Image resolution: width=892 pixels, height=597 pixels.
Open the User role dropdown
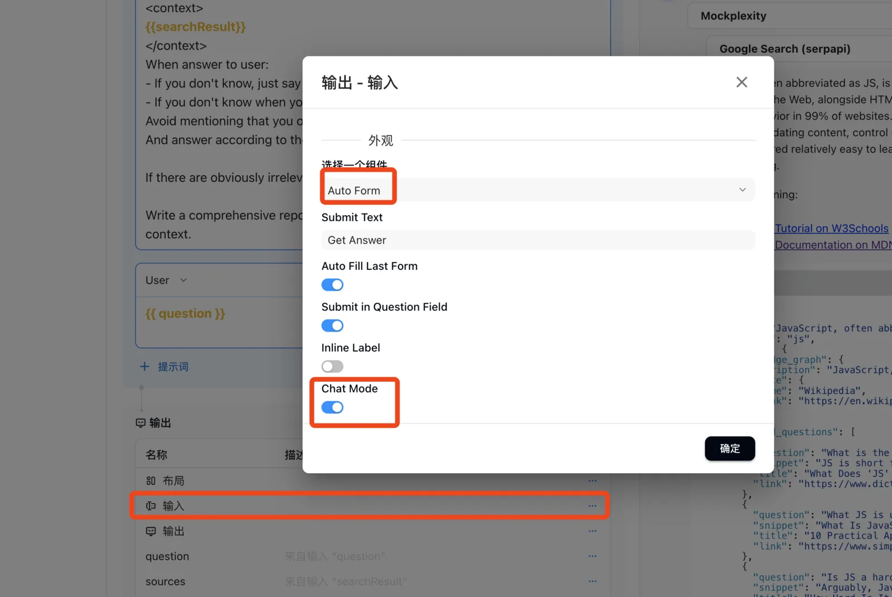[166, 280]
